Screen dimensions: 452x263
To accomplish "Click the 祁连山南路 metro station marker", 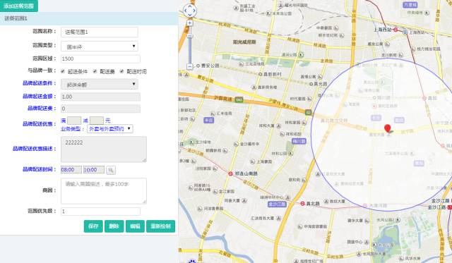I will (x=230, y=173).
